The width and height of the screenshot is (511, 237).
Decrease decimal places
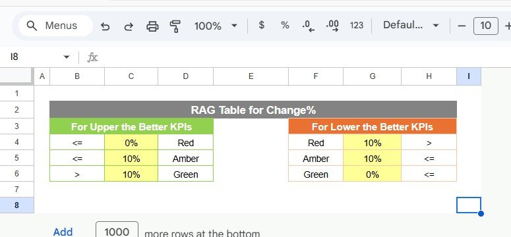309,26
